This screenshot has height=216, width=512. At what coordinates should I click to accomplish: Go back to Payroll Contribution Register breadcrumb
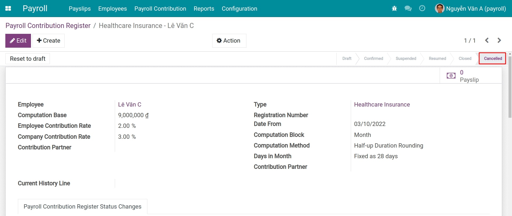(x=48, y=26)
